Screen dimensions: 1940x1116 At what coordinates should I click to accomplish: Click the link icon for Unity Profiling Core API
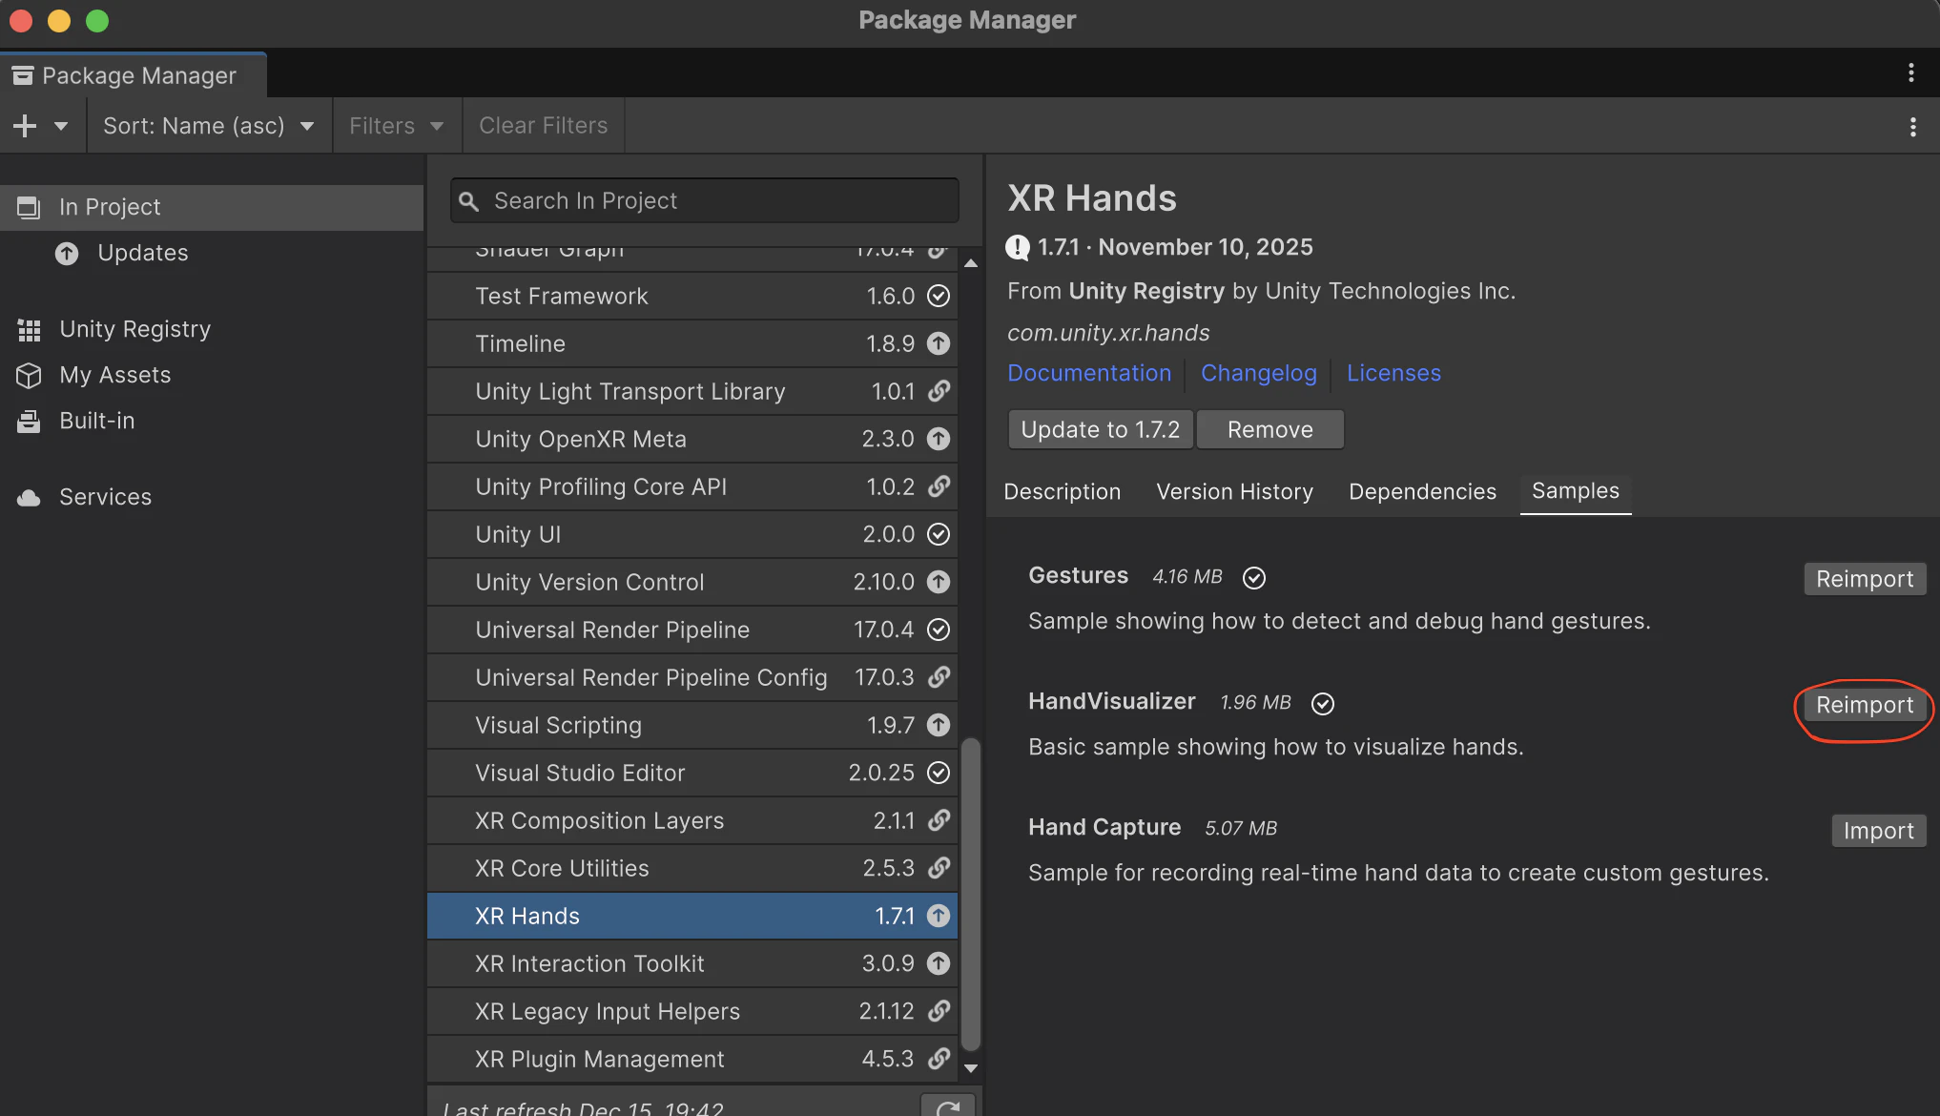[x=939, y=486]
